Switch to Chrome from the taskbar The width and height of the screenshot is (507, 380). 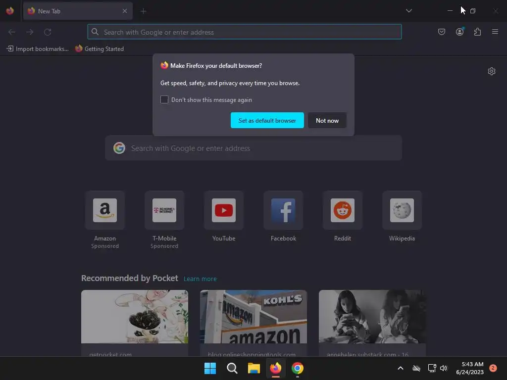(x=298, y=368)
